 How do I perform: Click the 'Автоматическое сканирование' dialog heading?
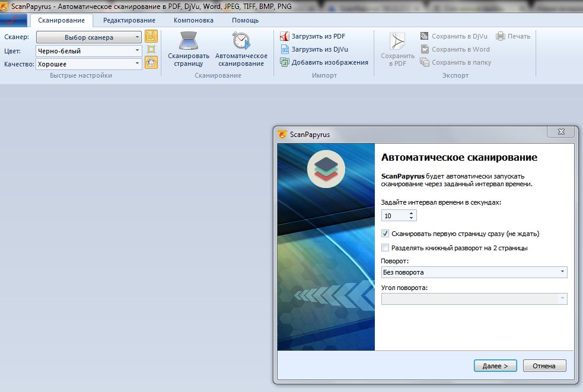(x=459, y=157)
